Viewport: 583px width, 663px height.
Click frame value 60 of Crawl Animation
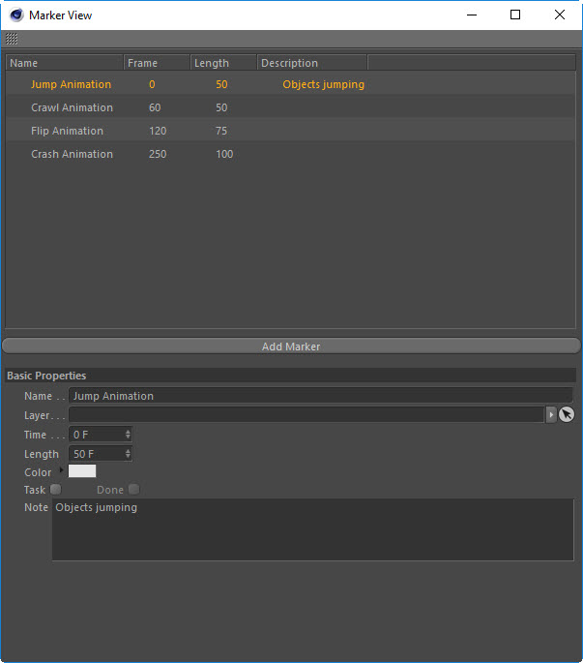click(x=155, y=107)
